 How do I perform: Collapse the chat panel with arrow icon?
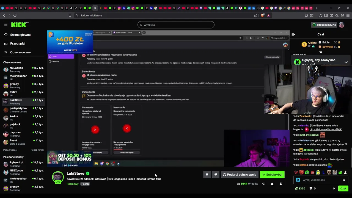coord(293,34)
